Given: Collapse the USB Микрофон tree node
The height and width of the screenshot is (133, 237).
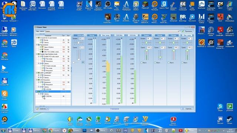Looking at the screenshot, I should coord(37,80).
